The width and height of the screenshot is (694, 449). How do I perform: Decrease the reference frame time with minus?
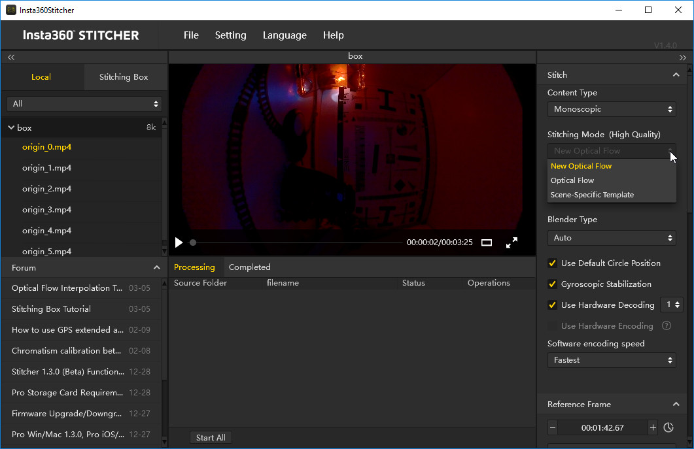pyautogui.click(x=553, y=427)
